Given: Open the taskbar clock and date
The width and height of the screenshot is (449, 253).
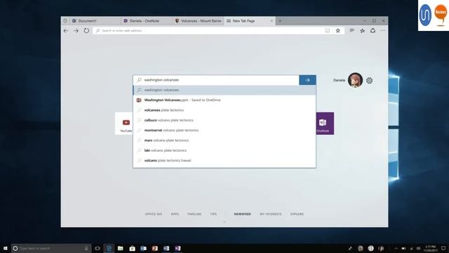Looking at the screenshot, I should tap(431, 248).
